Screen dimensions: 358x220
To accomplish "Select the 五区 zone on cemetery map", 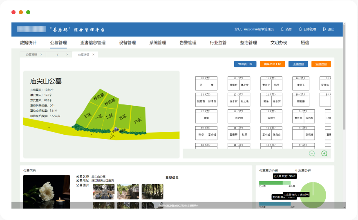I will point(123,117).
